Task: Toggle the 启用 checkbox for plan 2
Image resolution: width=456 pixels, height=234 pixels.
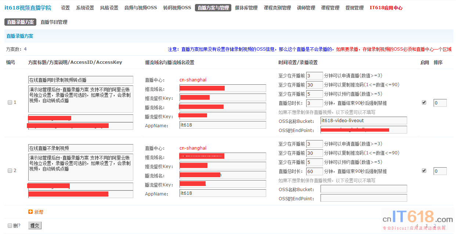Action: (x=424, y=171)
